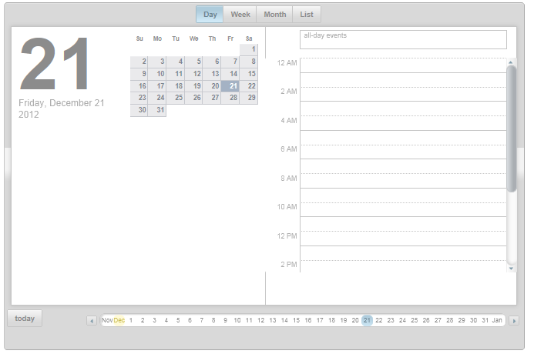Select December 14 in mini calendar
The image size is (534, 354).
tap(230, 74)
